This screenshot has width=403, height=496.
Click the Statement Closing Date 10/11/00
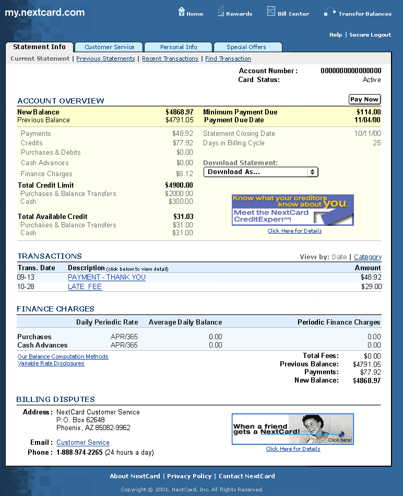coord(368,133)
